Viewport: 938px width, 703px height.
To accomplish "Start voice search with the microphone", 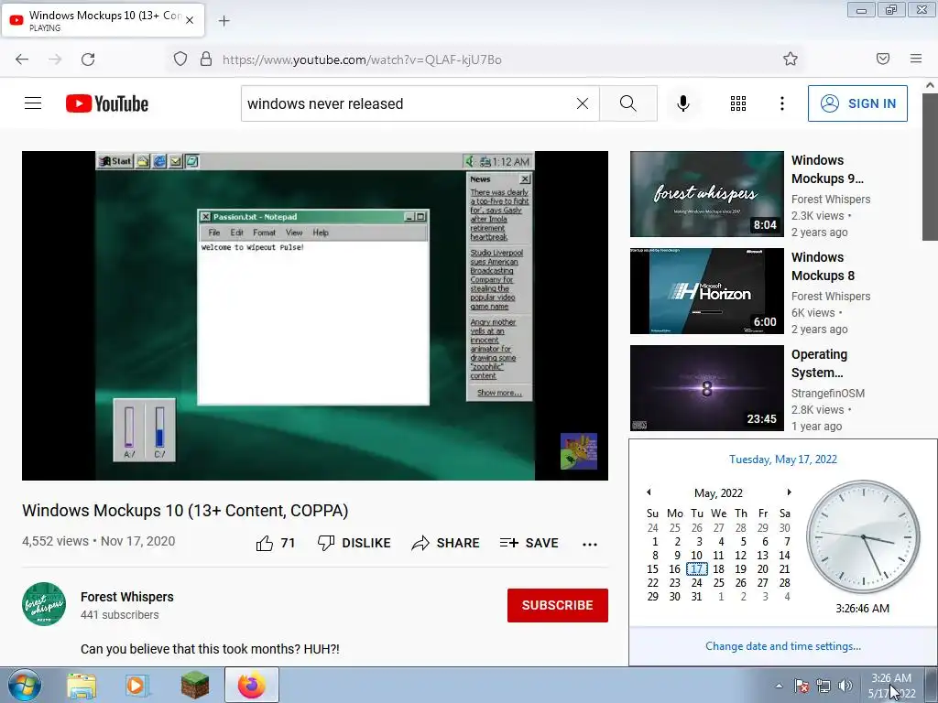I will coord(683,103).
